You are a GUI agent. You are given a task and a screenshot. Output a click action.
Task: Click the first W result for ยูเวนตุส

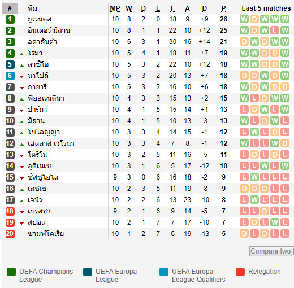[x=244, y=19]
